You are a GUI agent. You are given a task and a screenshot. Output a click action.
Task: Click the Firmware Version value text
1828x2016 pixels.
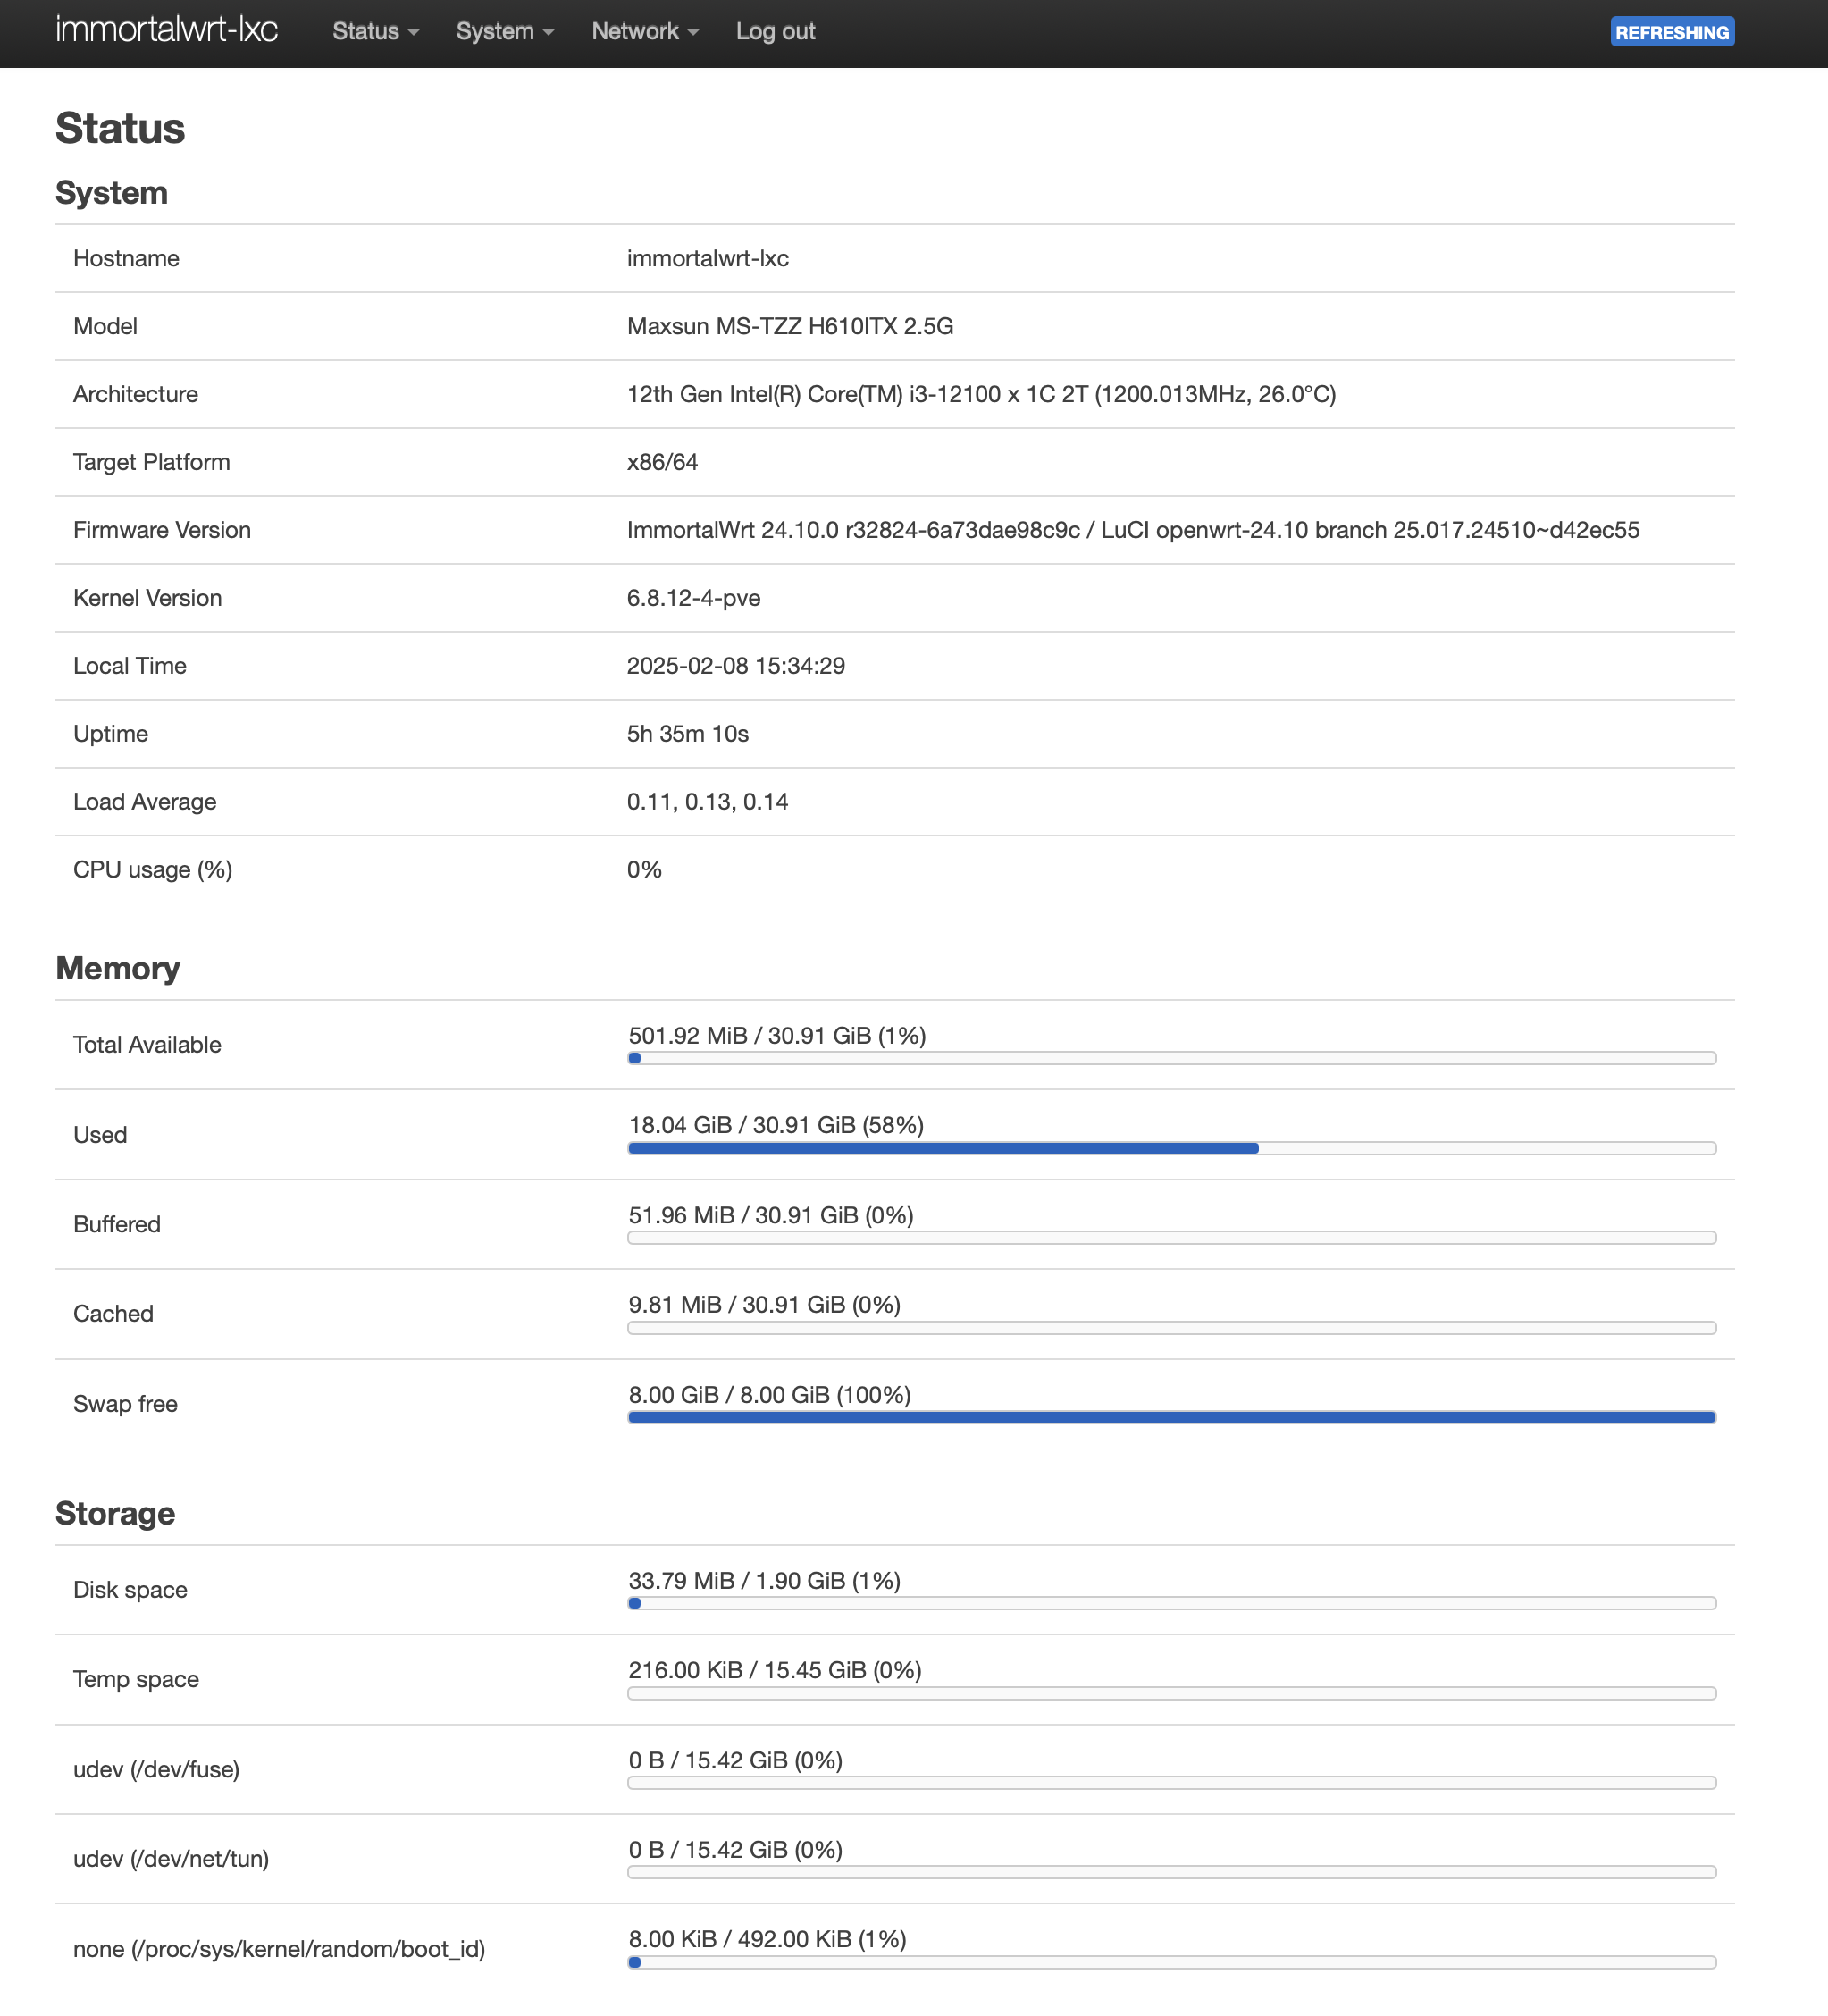[x=1132, y=530]
